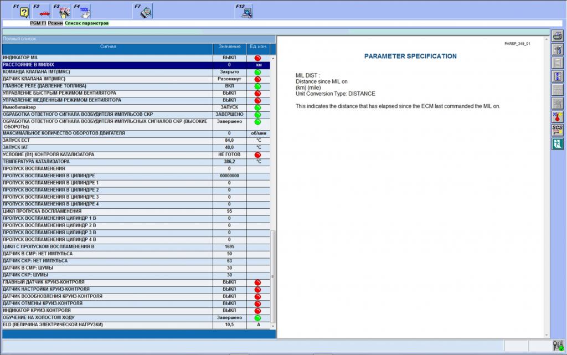
Task: Click the Значение column header
Action: coord(229,47)
